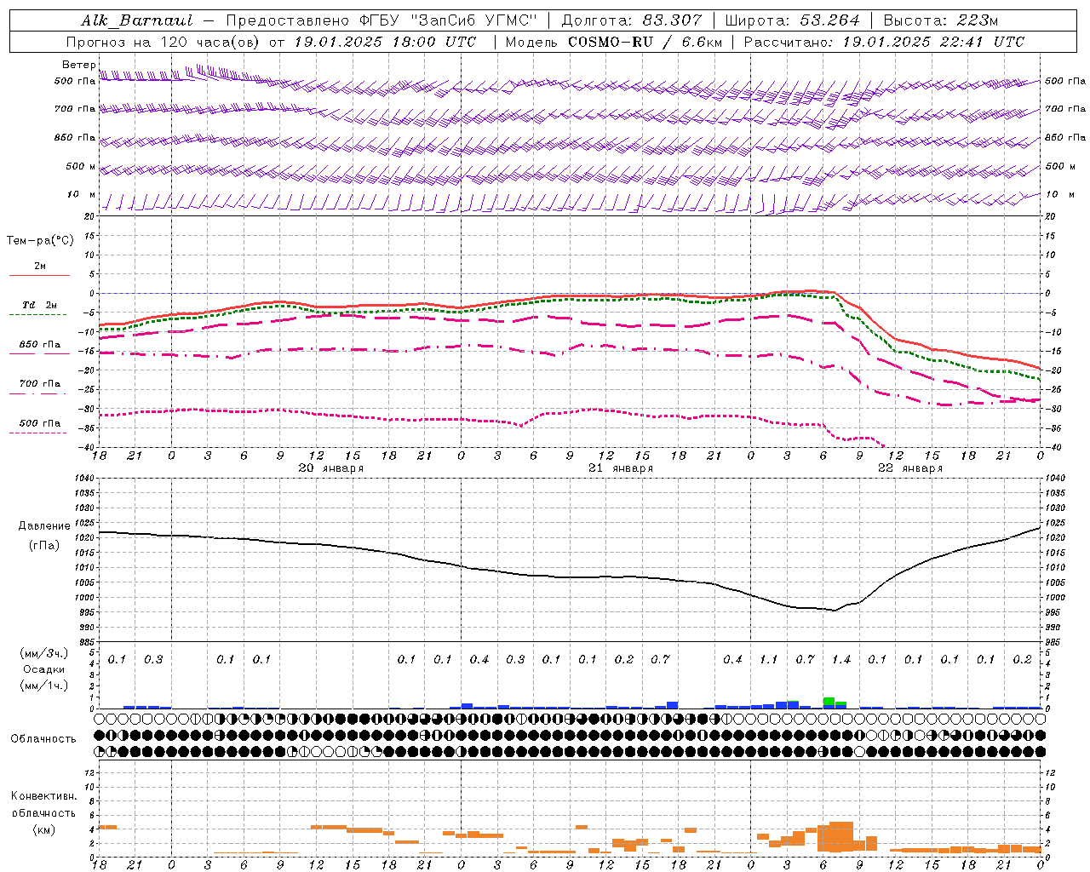This screenshot has width=1090, height=872.
Task: Click the 22 января date label
Action: point(910,468)
